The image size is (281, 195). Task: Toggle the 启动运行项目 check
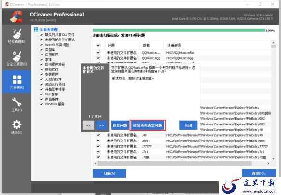(41, 84)
